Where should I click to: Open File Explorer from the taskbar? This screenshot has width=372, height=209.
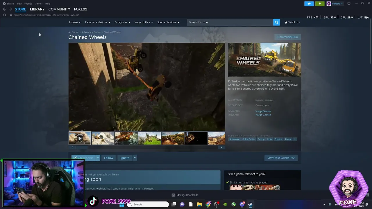(x=199, y=204)
